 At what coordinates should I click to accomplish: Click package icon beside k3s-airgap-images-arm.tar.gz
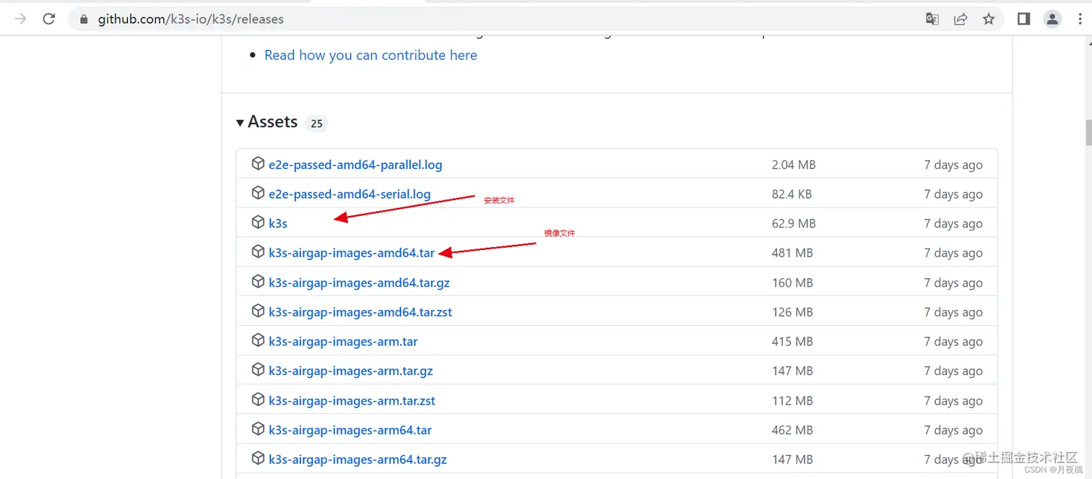[258, 369]
